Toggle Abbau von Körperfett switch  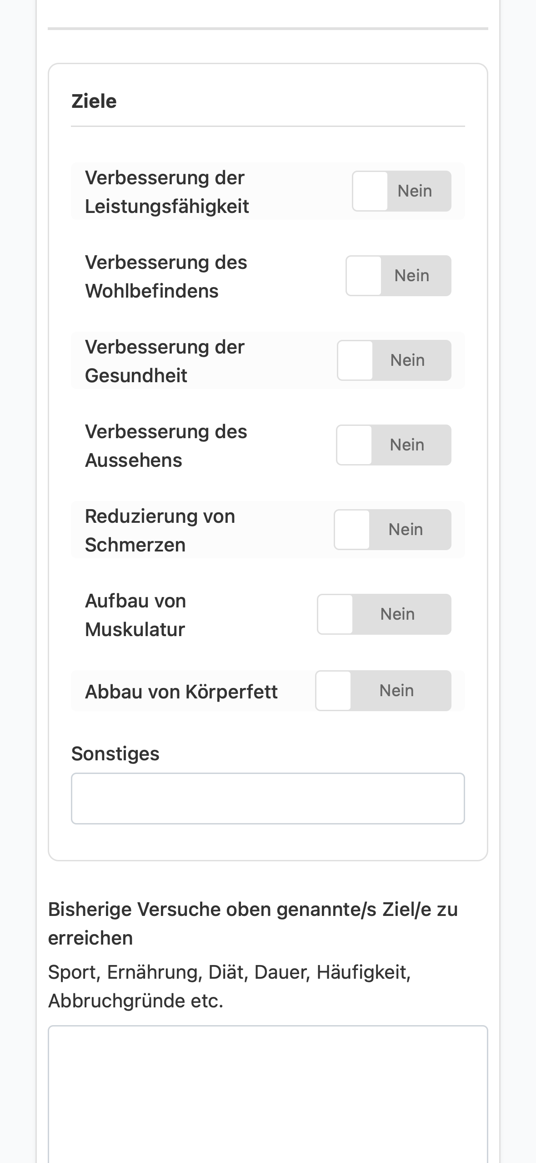pyautogui.click(x=383, y=691)
